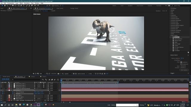Image resolution: width=191 pixels, height=107 pixels.
Task: Hide the Ambient Light 1 layer
Action: (1, 97)
